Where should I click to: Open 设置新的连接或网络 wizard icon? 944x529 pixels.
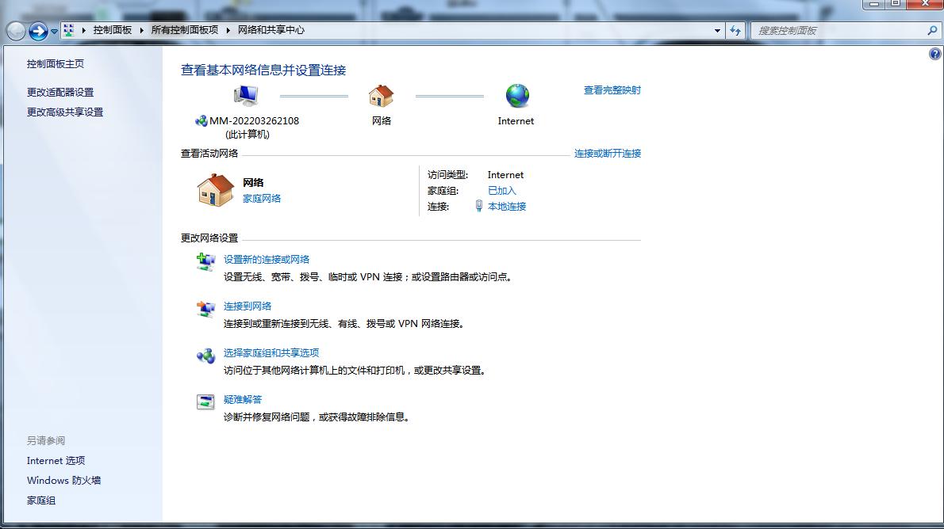pos(205,263)
